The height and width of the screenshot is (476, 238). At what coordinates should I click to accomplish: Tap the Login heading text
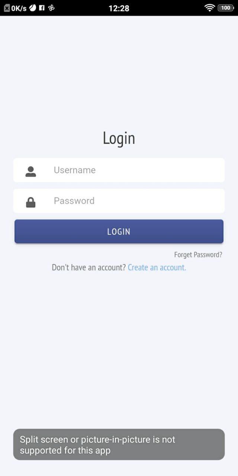point(119,138)
